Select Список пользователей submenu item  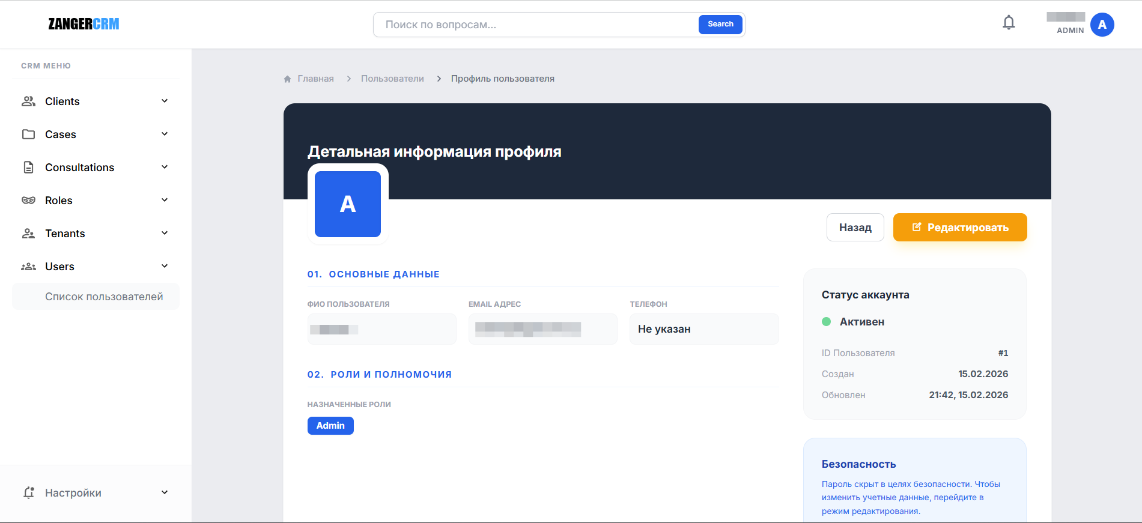pyautogui.click(x=96, y=296)
